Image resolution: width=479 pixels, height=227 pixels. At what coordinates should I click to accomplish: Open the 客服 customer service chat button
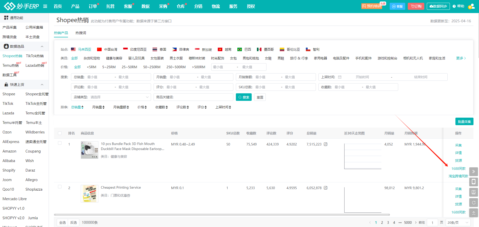[x=397, y=6]
